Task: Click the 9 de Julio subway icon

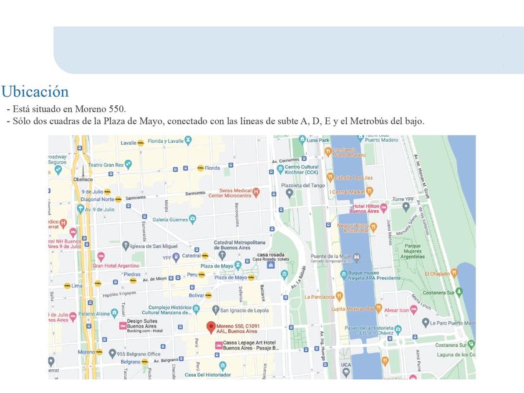Action: [107, 192]
